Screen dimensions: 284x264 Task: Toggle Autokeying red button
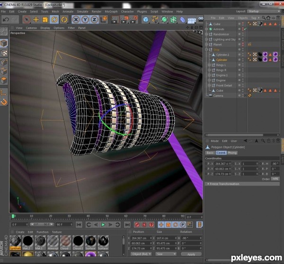click(144, 225)
